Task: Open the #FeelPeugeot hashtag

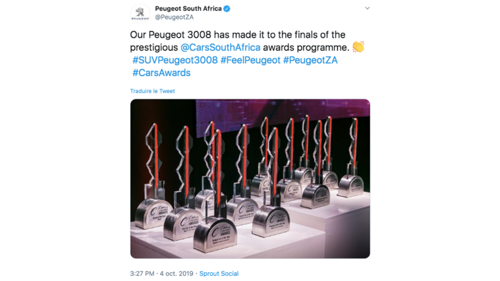Action: [x=250, y=60]
